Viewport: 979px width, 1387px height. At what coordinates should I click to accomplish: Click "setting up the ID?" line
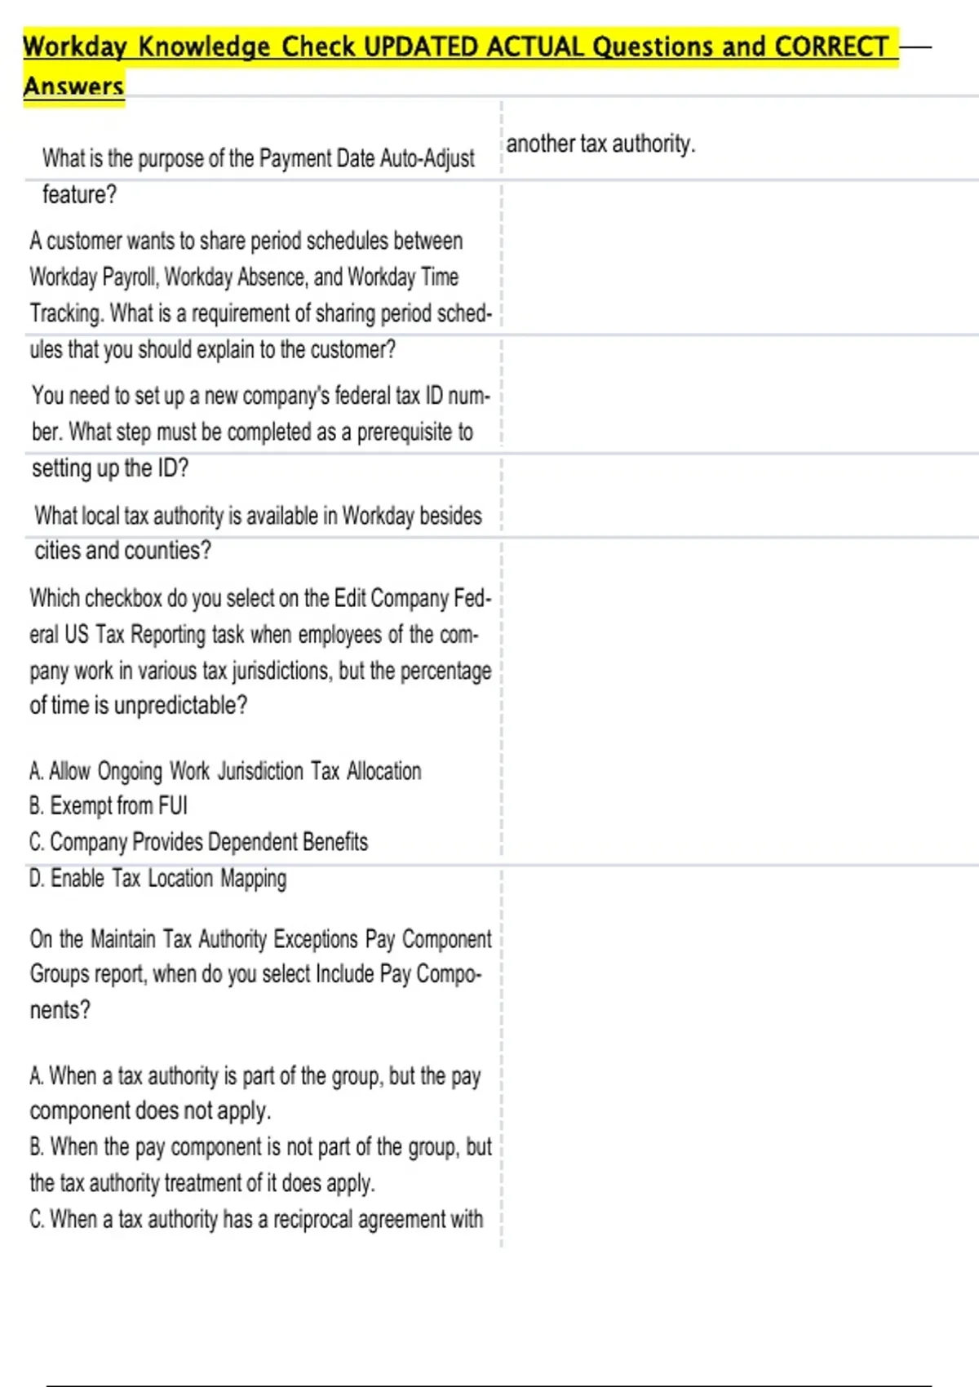(x=110, y=468)
